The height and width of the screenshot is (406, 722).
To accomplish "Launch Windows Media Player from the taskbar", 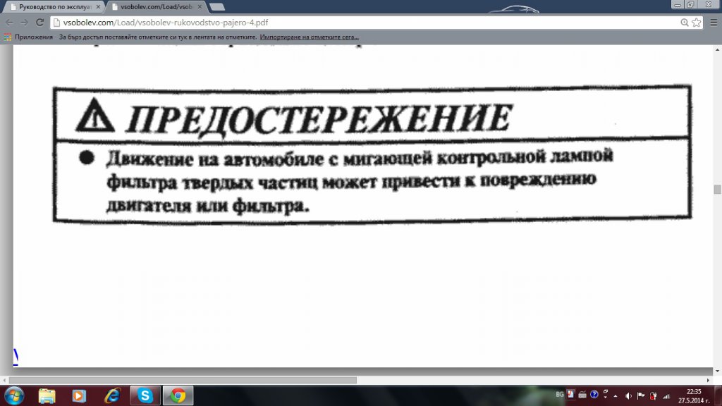I will [79, 396].
